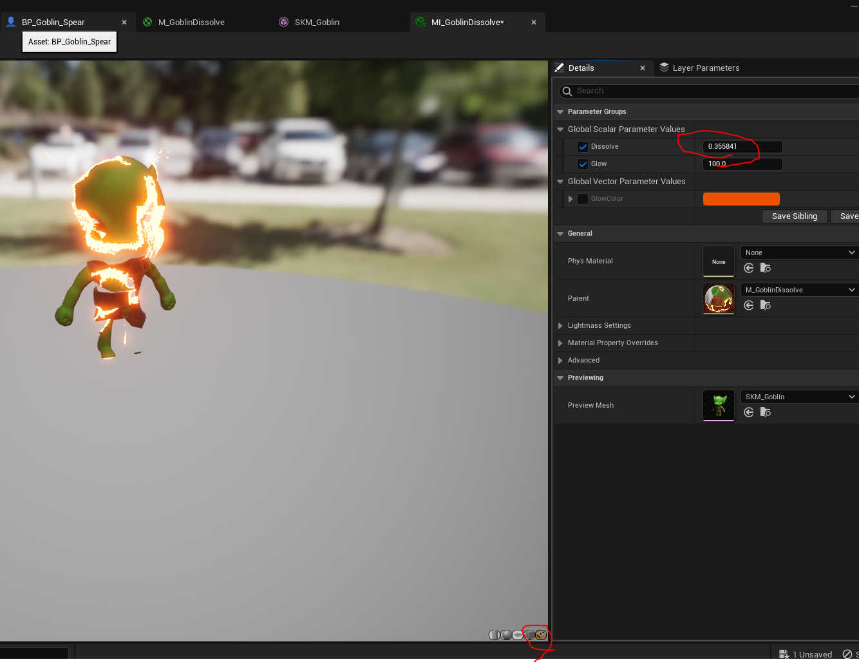Set preview shape to cube
This screenshot has height=662, width=859.
529,635
